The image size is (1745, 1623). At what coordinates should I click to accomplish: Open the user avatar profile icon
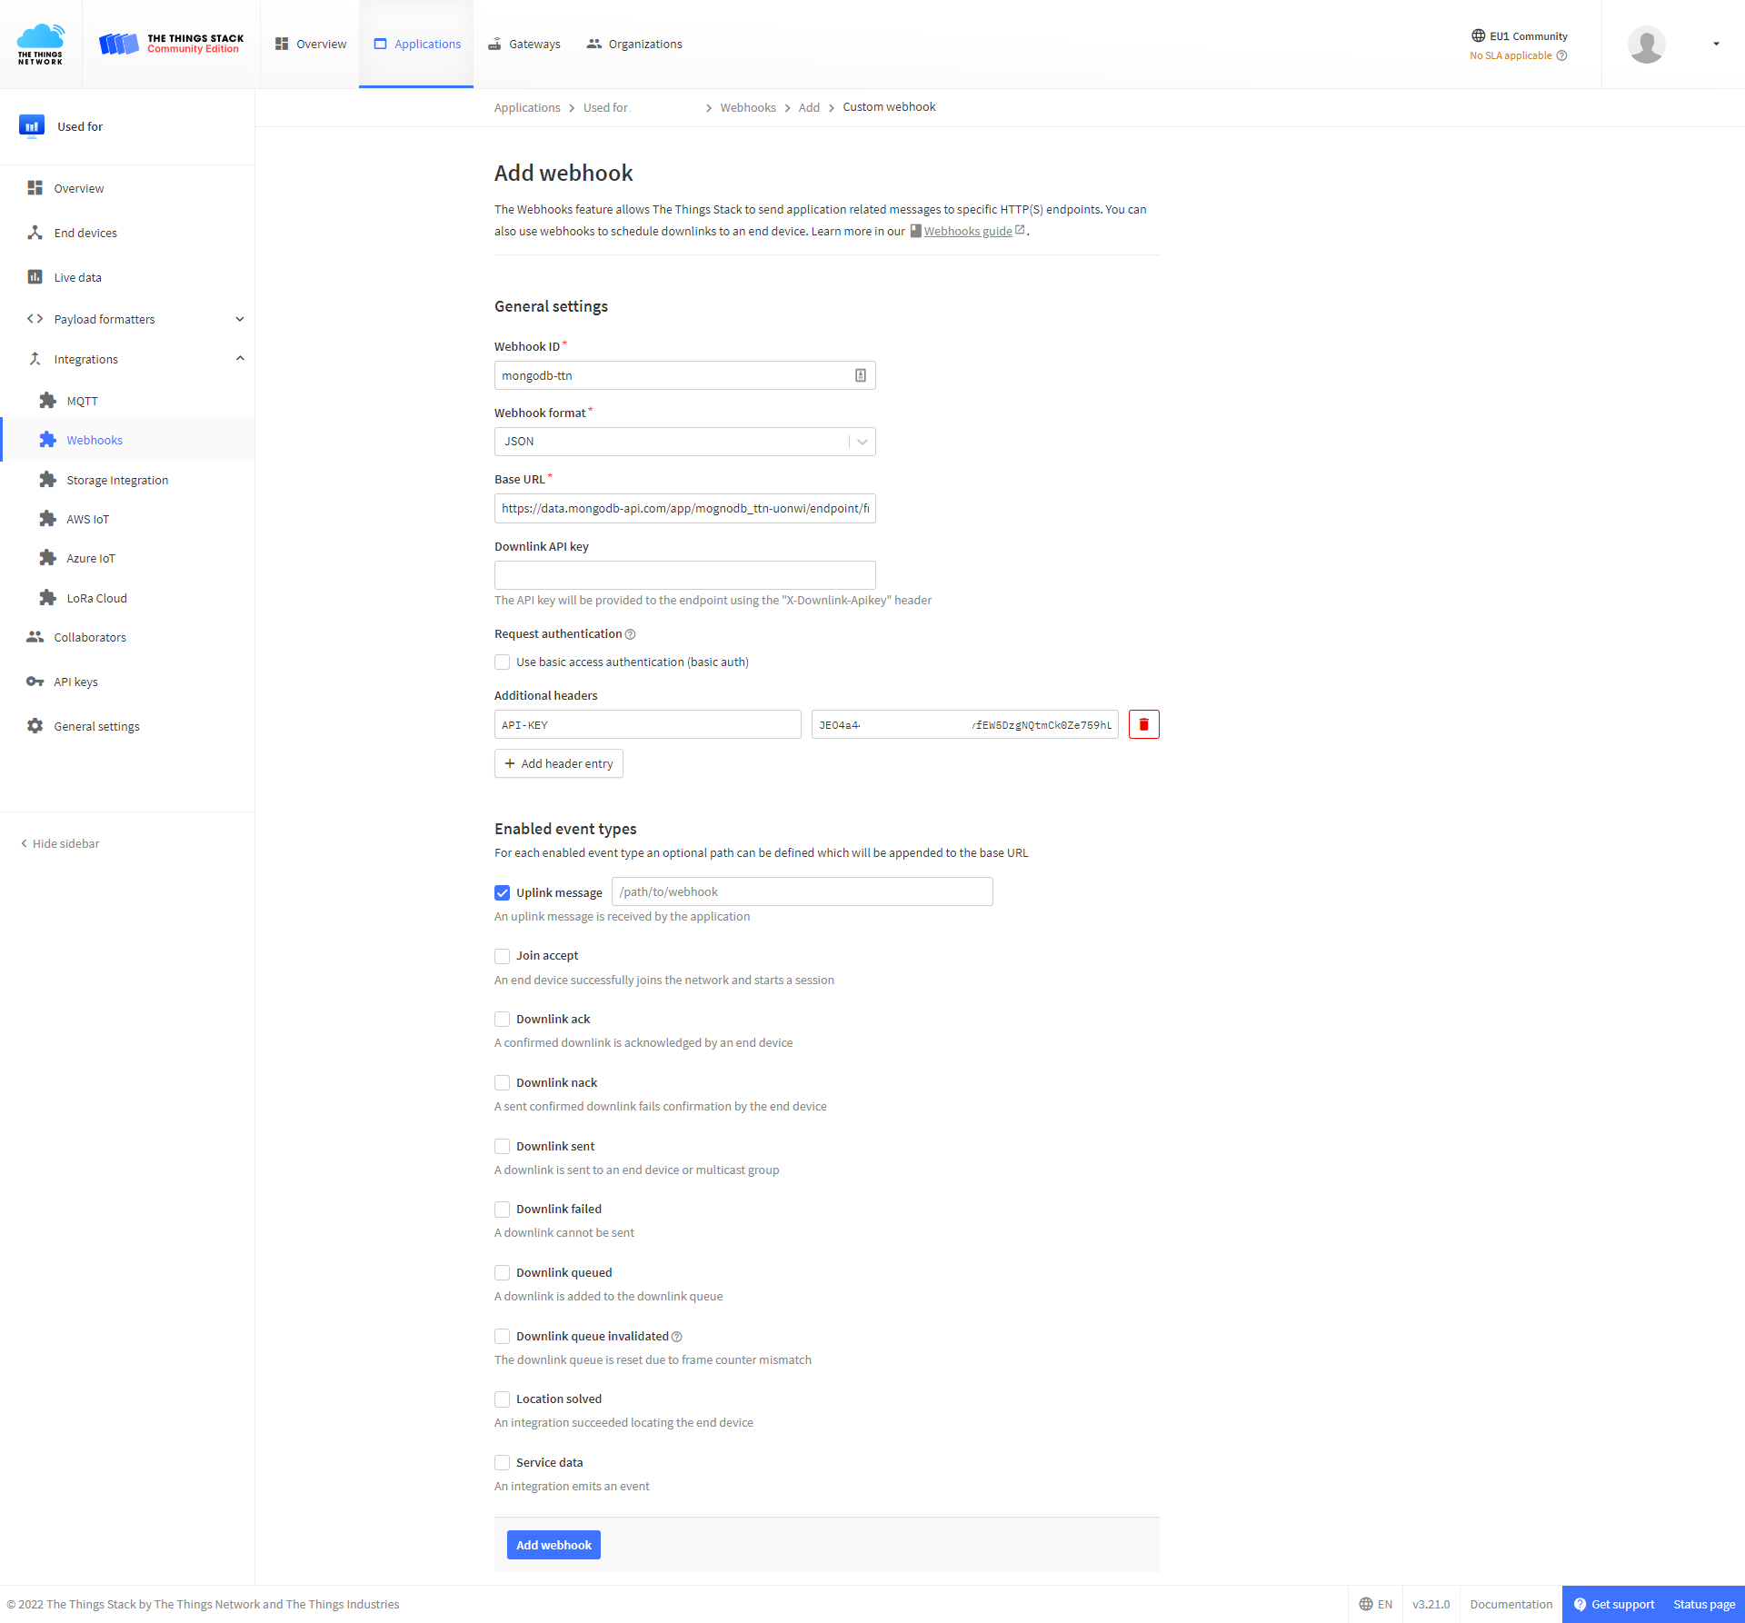pos(1646,44)
